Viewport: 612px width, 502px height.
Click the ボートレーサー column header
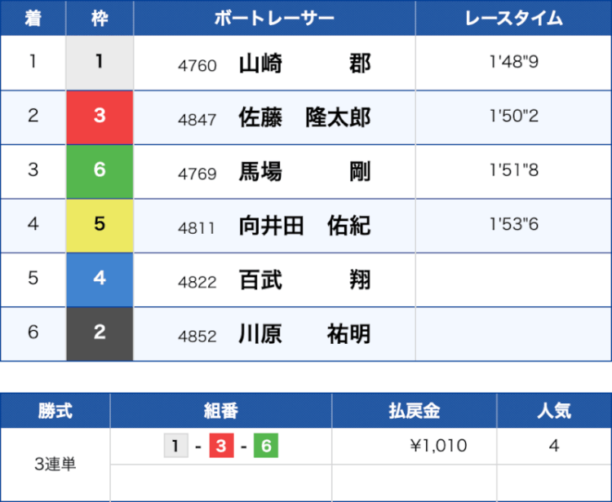tap(274, 18)
